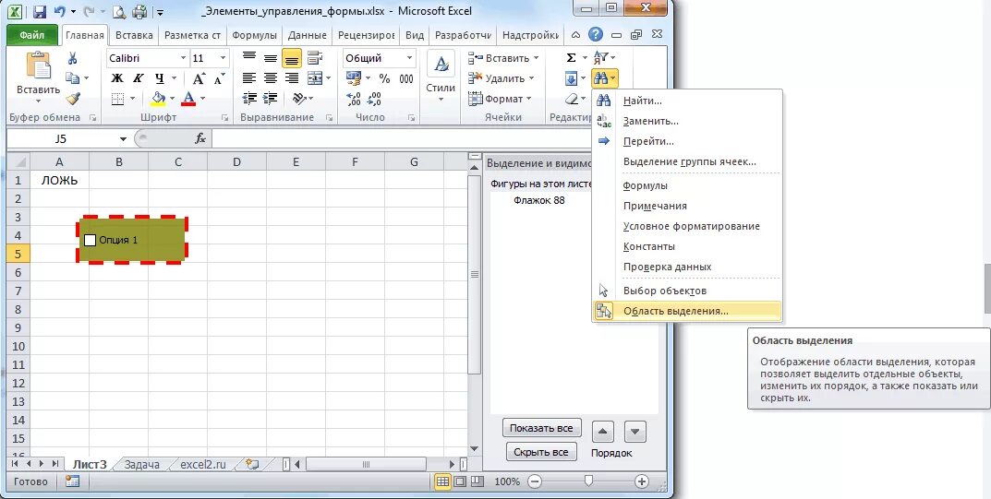Toggle underline formatting Ч
The width and height of the screenshot is (991, 499).
click(159, 78)
